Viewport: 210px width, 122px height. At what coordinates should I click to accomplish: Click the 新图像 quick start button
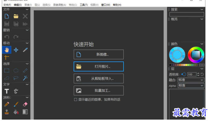(99, 55)
